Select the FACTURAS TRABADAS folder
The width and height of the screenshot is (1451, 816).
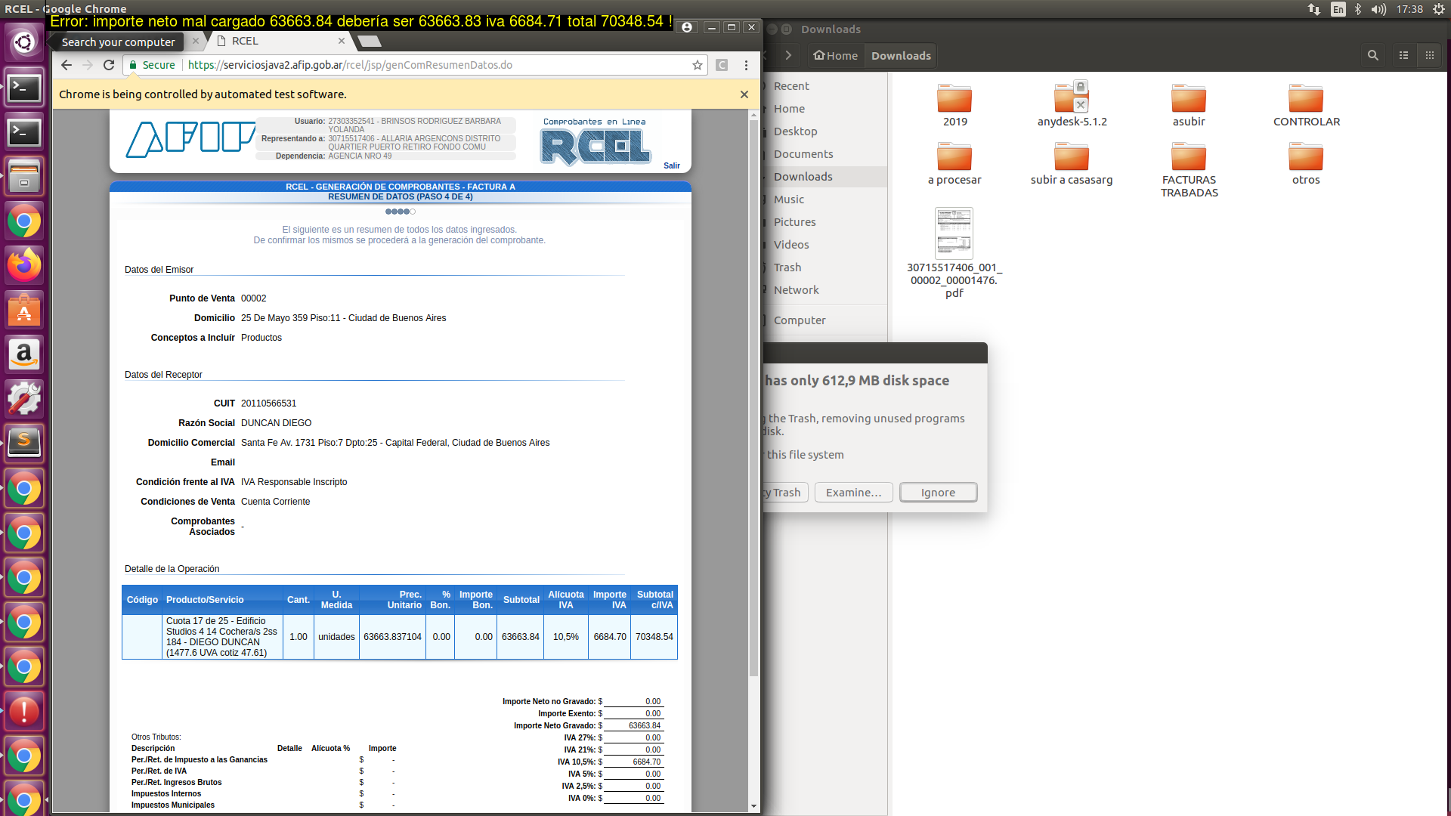pos(1189,170)
